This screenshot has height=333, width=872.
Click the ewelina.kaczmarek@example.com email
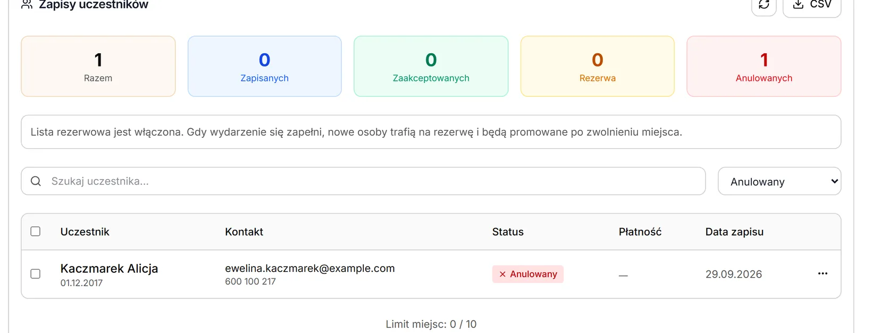(x=310, y=269)
